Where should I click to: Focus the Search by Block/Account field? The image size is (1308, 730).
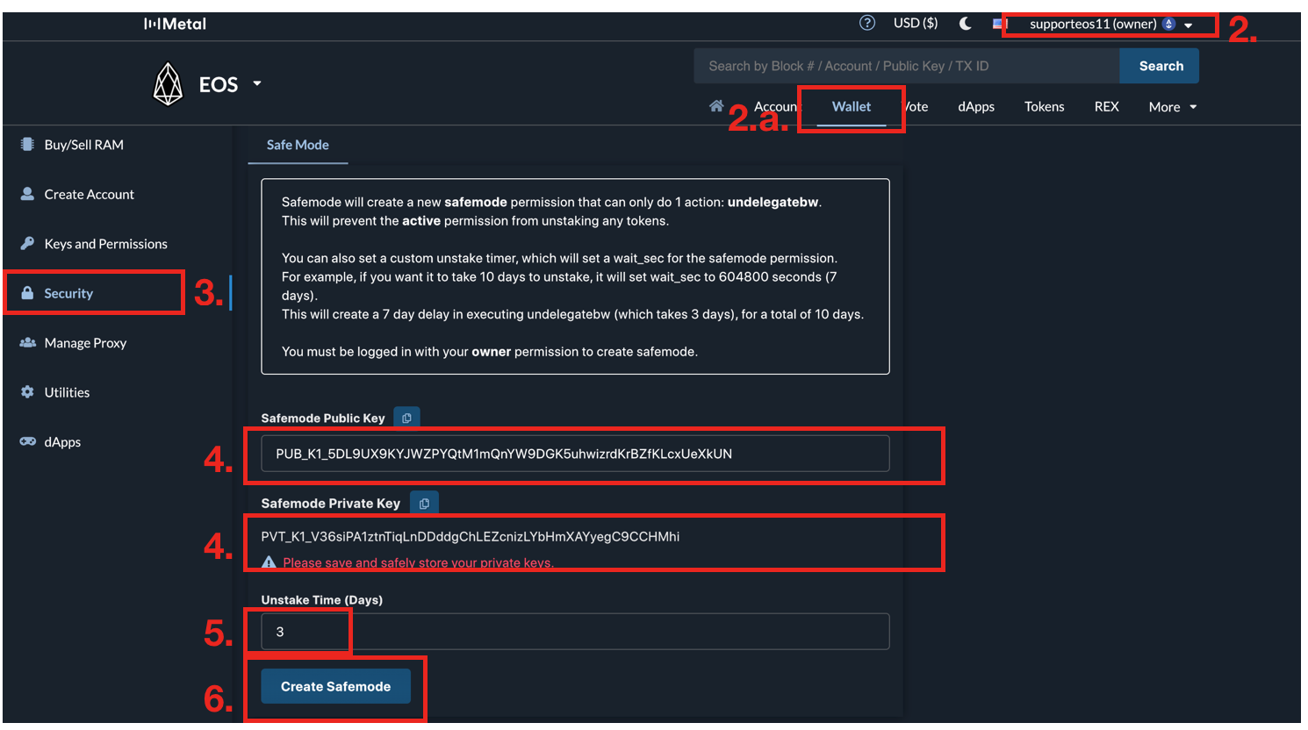[907, 66]
